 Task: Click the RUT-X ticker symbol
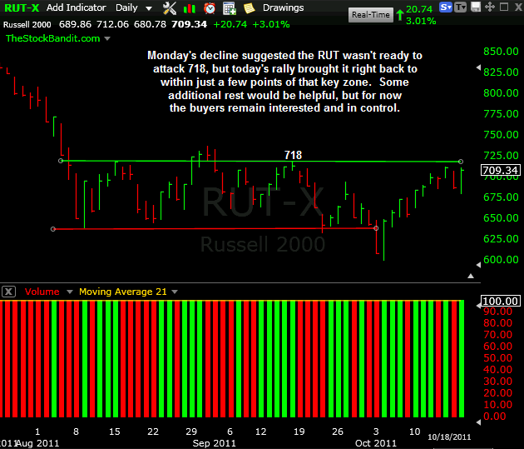point(22,7)
